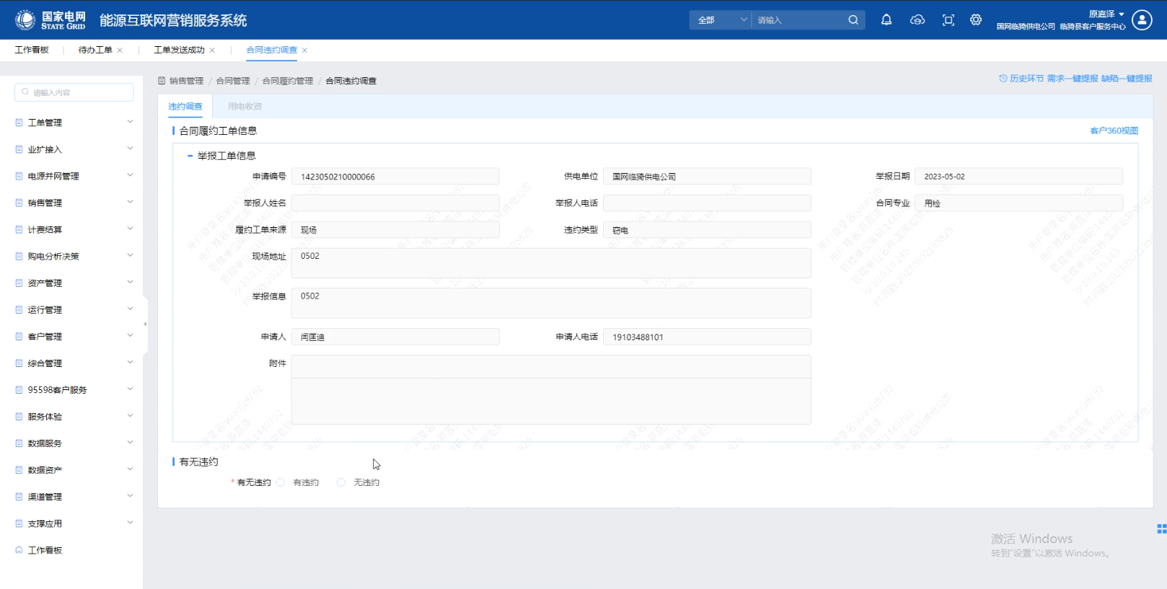Viewport: 1167px width, 589px height.
Task: Open the settings gear icon
Action: (x=976, y=20)
